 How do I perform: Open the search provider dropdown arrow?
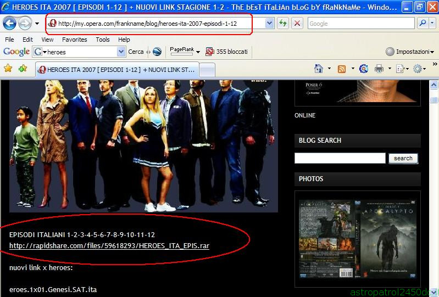pyautogui.click(x=432, y=23)
